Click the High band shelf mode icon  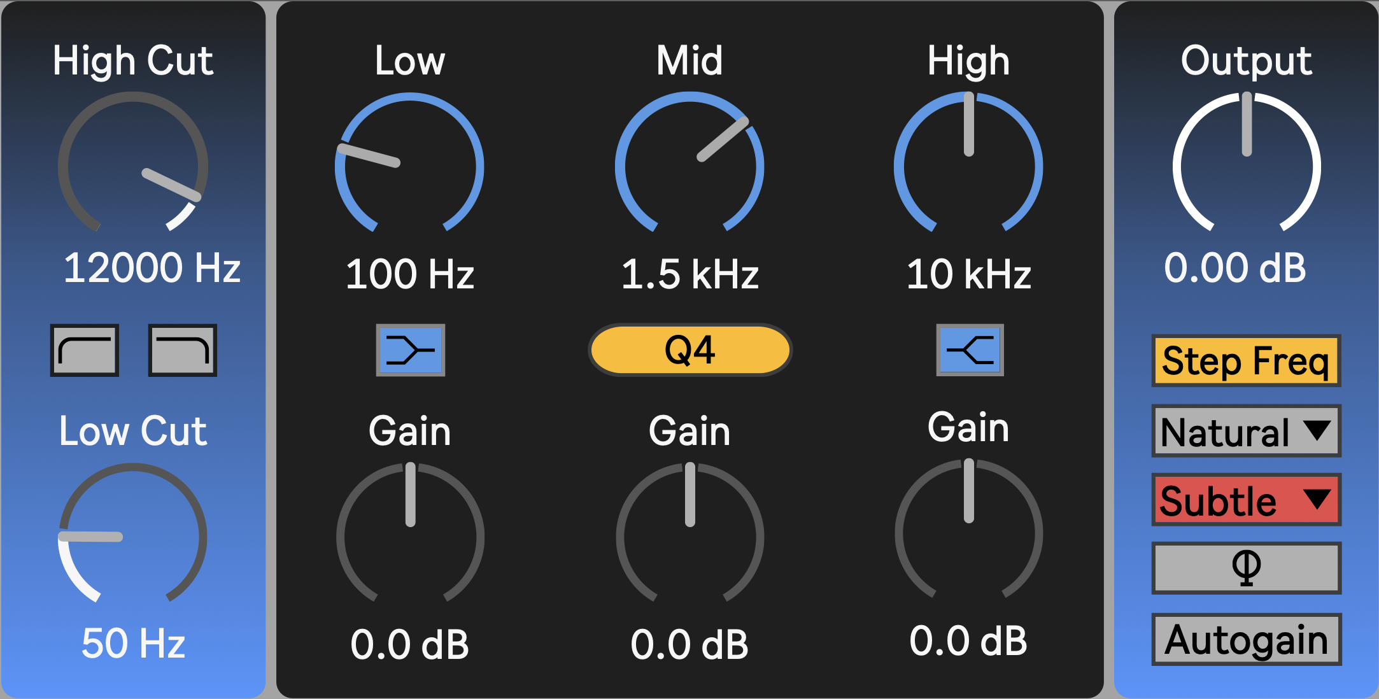970,350
